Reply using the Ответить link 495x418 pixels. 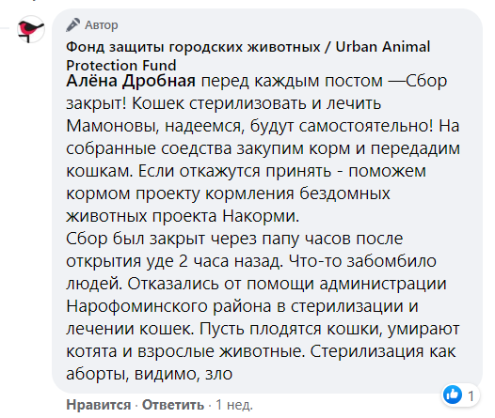click(173, 405)
